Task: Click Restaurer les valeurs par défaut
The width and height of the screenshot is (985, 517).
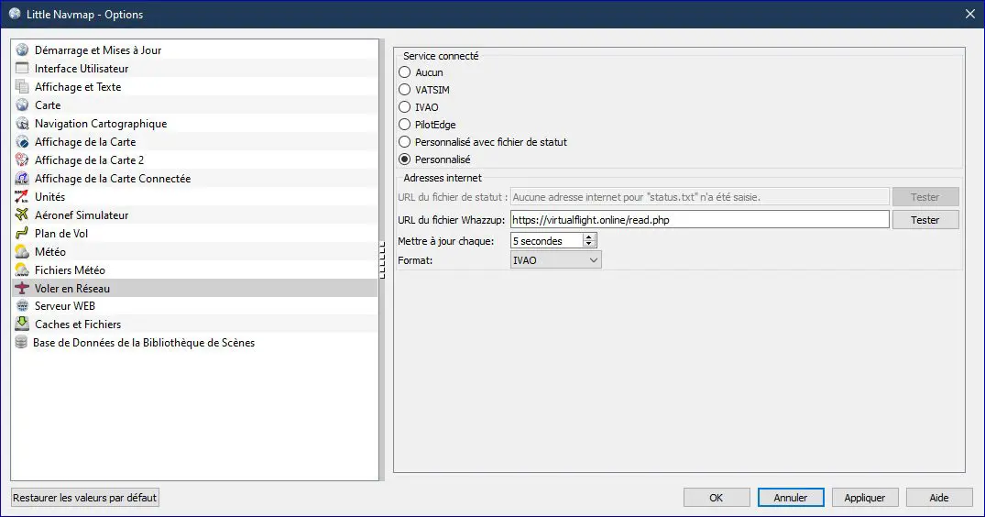Action: click(x=85, y=498)
